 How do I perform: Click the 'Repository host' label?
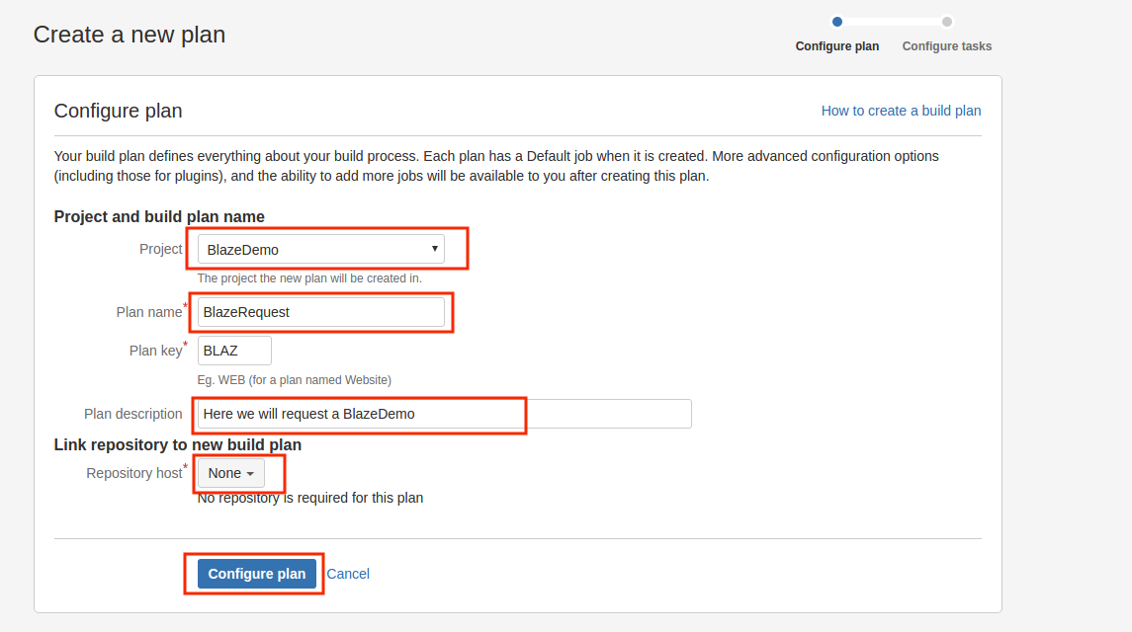(x=134, y=473)
